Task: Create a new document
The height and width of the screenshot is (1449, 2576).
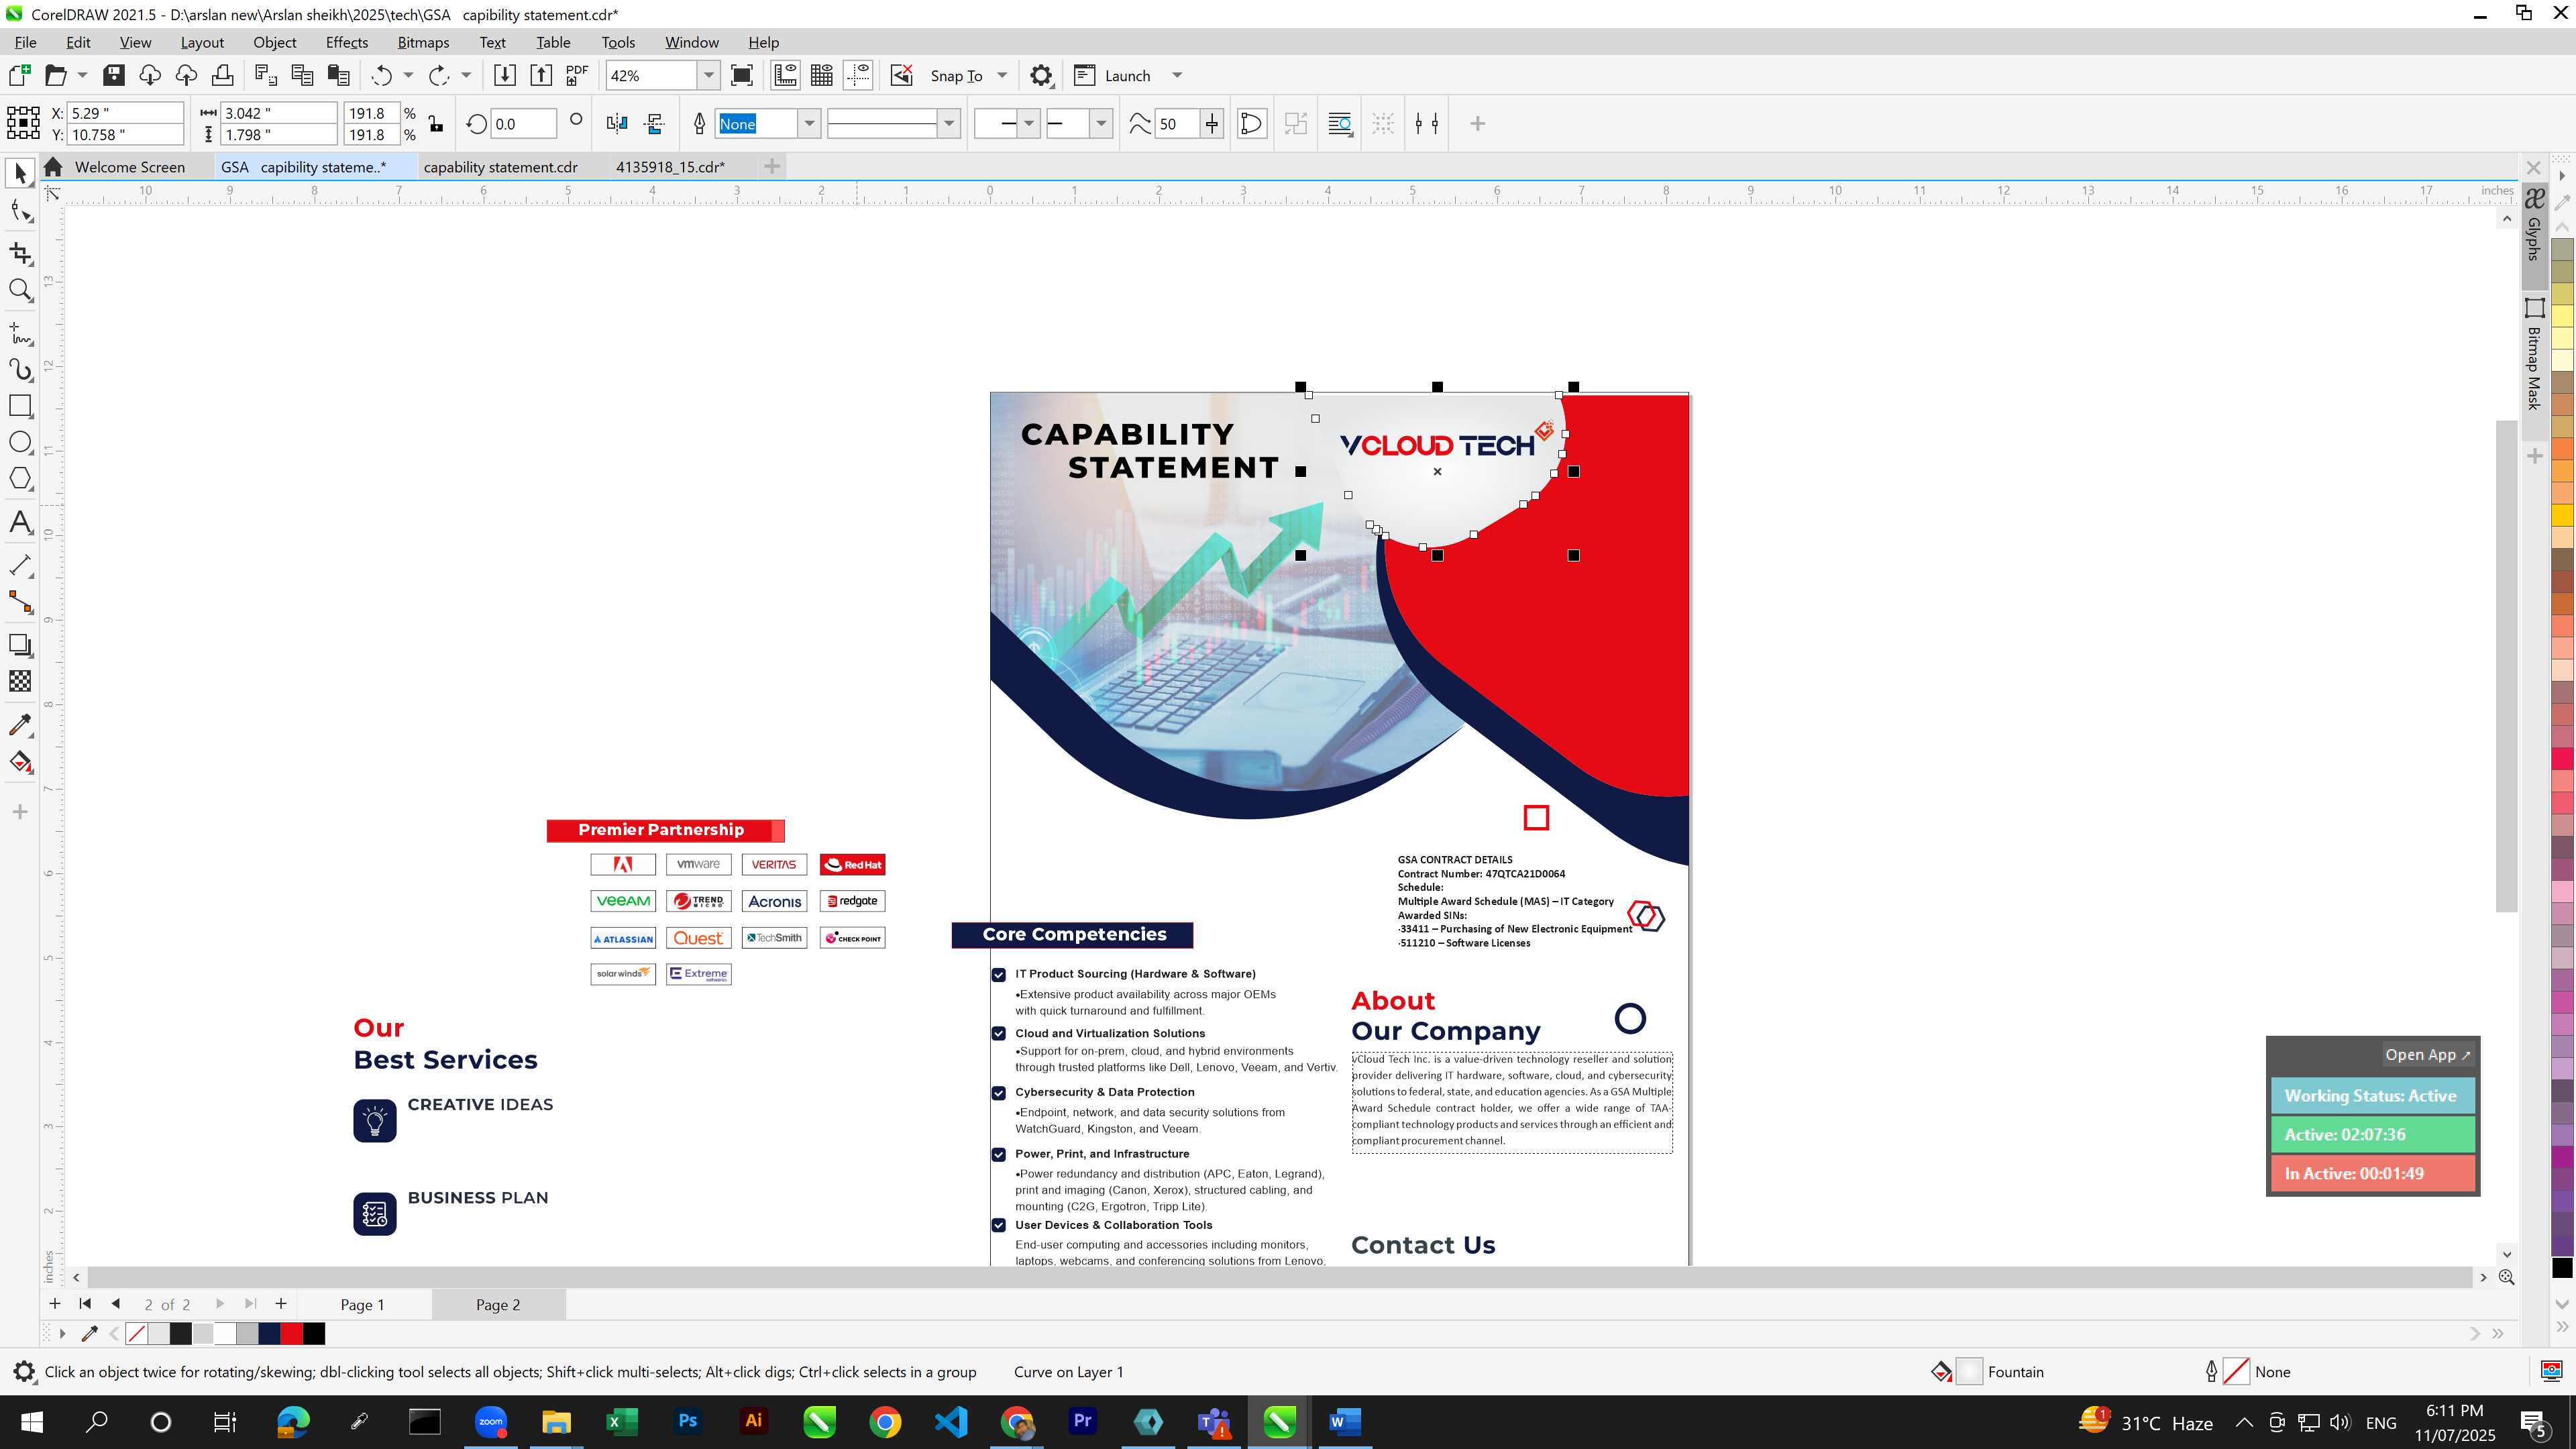Action: (x=19, y=76)
